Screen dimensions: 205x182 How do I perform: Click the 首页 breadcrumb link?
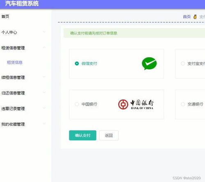(x=187, y=17)
